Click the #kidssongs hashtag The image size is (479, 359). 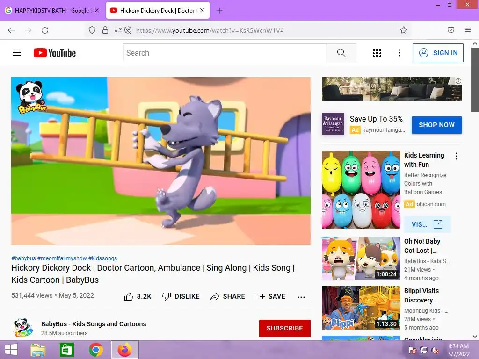point(102,258)
